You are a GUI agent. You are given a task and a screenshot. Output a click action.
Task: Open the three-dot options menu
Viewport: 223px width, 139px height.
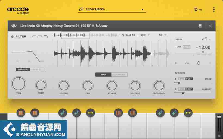click(214, 10)
